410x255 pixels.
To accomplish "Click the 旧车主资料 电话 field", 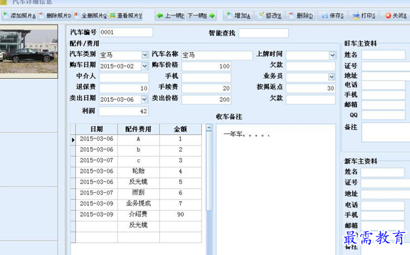I will coord(383,85).
